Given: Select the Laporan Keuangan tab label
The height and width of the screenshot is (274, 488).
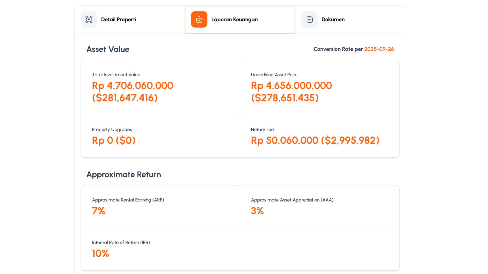Looking at the screenshot, I should pos(234,20).
